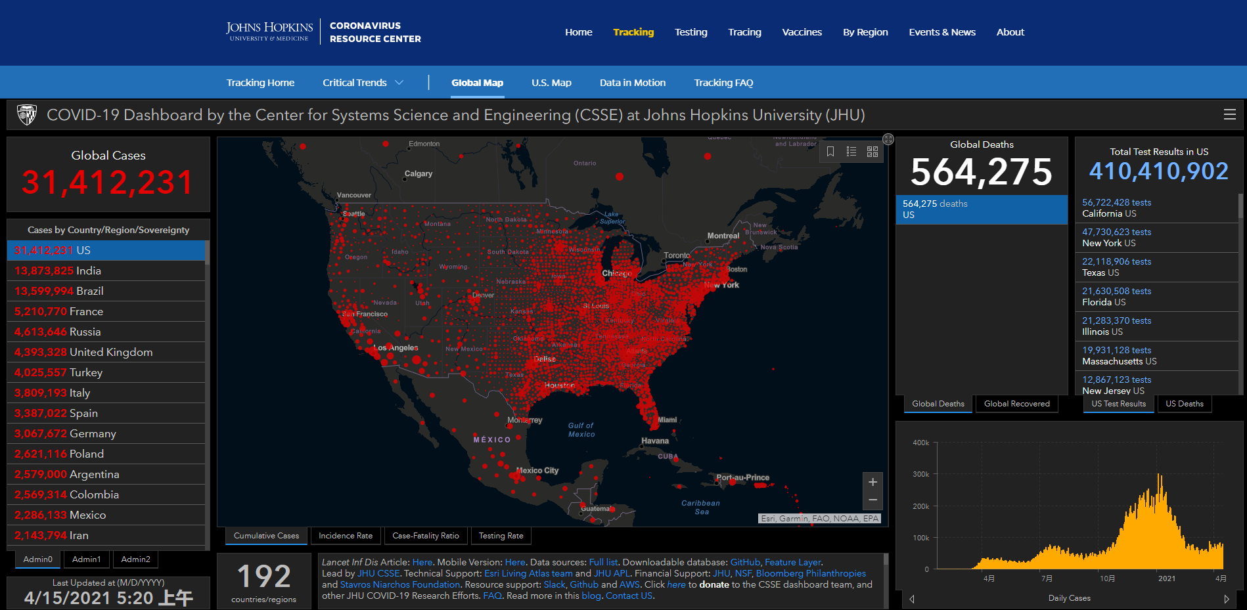Select India in the country list

click(x=106, y=271)
